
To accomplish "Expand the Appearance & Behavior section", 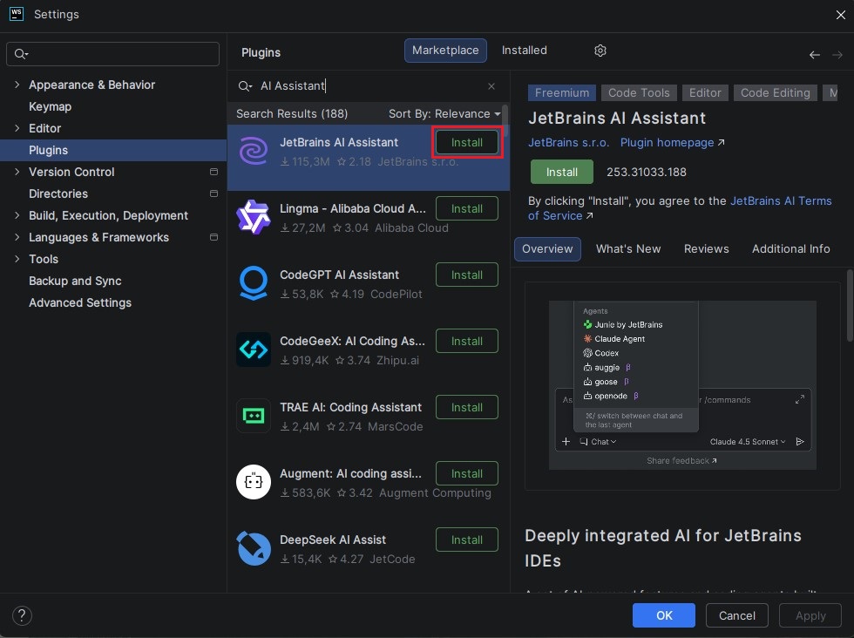I will pos(17,85).
